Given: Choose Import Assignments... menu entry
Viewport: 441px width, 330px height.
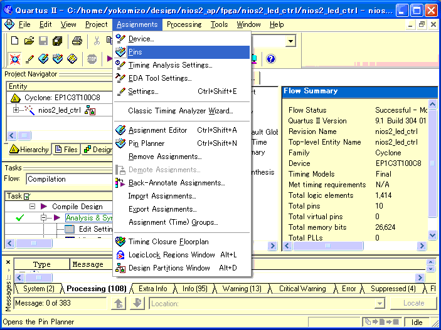Looking at the screenshot, I should coord(182,196).
